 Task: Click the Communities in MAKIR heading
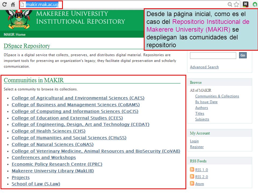pyautogui.click(x=34, y=80)
